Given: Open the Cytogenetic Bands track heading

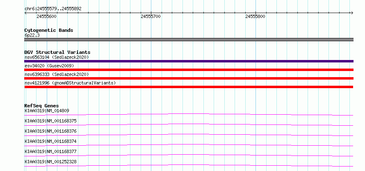Looking at the screenshot, I should (49, 30).
